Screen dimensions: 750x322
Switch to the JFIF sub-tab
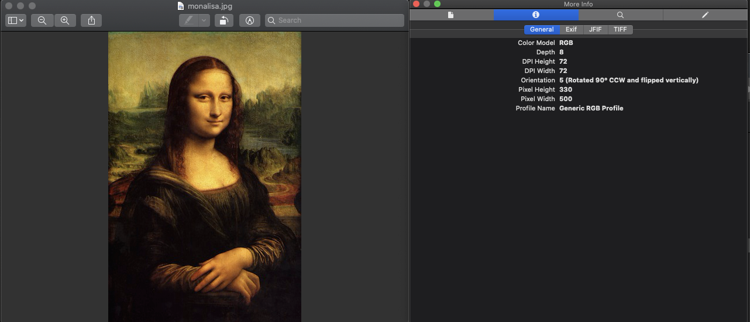[595, 29]
